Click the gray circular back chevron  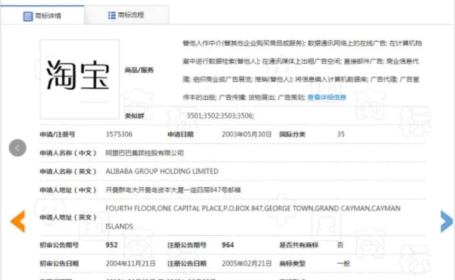click(x=17, y=148)
